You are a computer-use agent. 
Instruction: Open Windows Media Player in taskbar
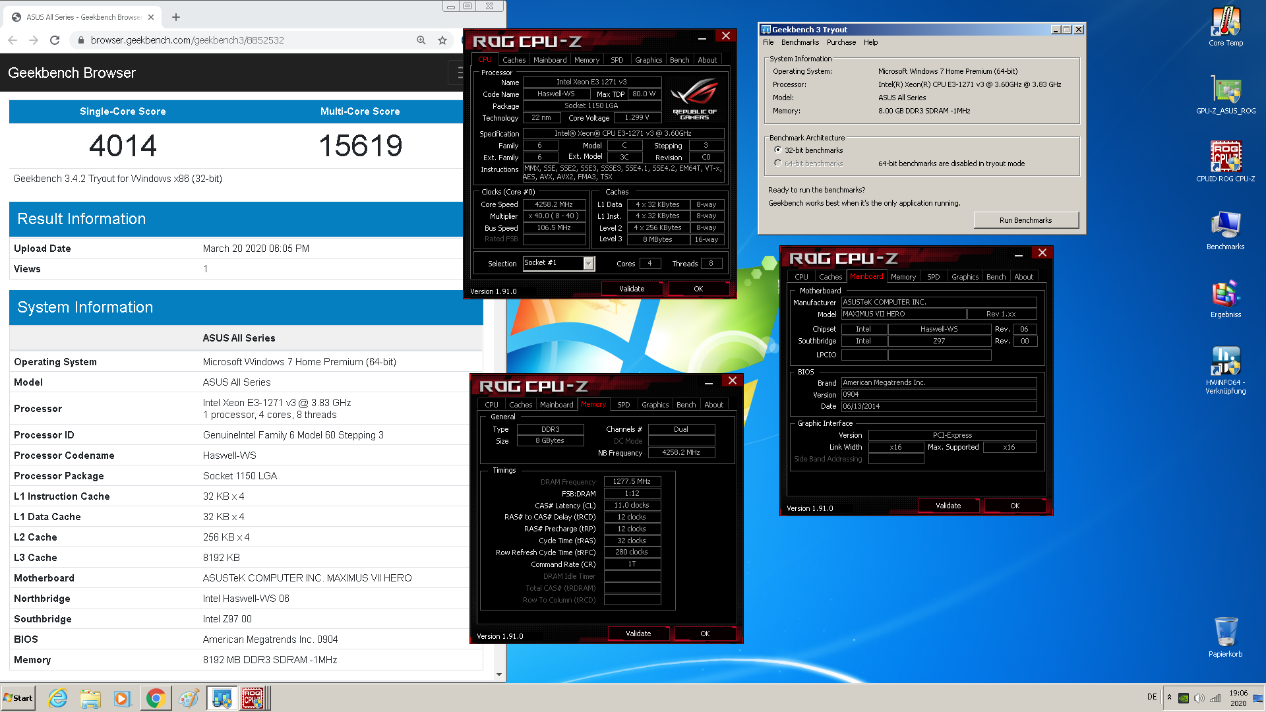(x=123, y=698)
